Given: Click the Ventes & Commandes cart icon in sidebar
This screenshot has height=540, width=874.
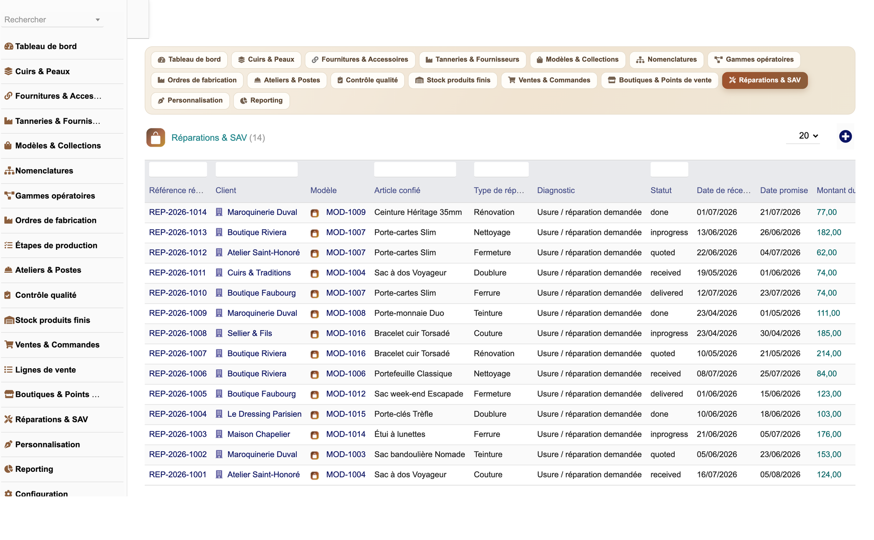Looking at the screenshot, I should point(9,345).
